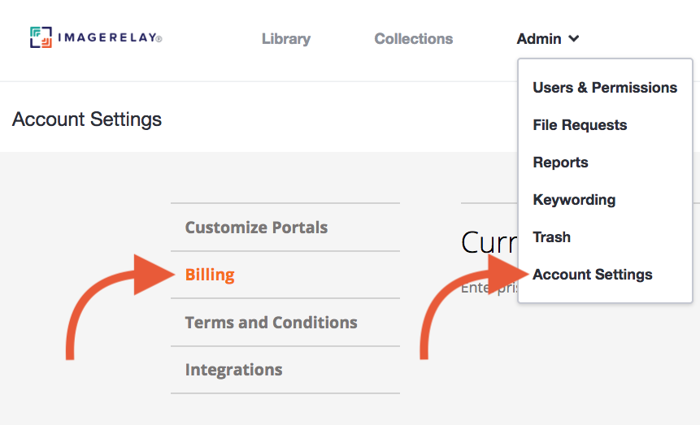Screen dimensions: 700x425
Task: Choose Account Settings in Admin dropdown
Action: 593,275
